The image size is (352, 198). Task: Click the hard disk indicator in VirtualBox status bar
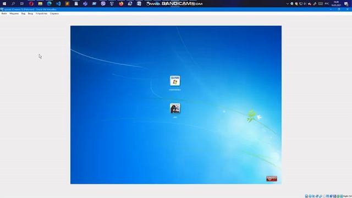[x=306, y=196]
